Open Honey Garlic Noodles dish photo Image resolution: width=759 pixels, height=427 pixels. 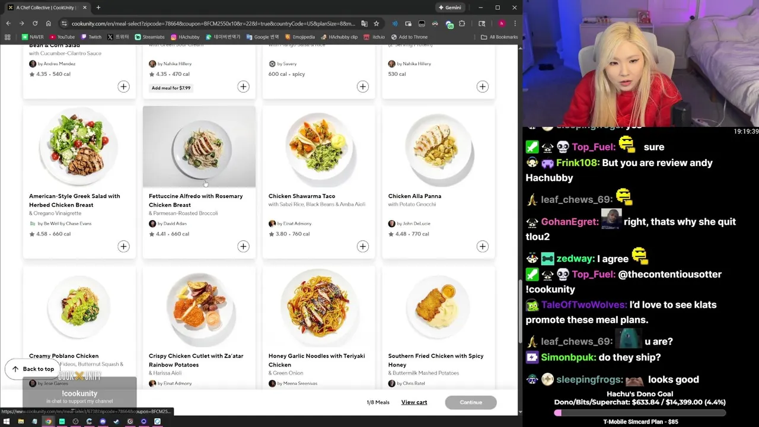point(319,307)
